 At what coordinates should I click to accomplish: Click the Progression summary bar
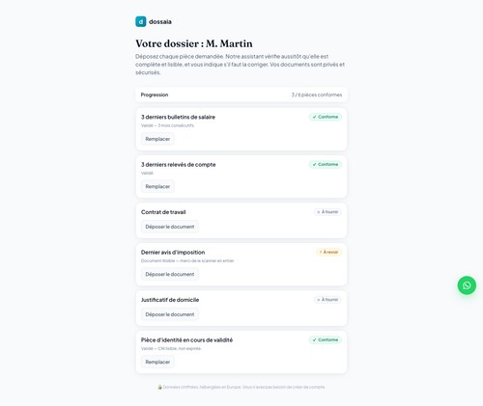tap(241, 95)
